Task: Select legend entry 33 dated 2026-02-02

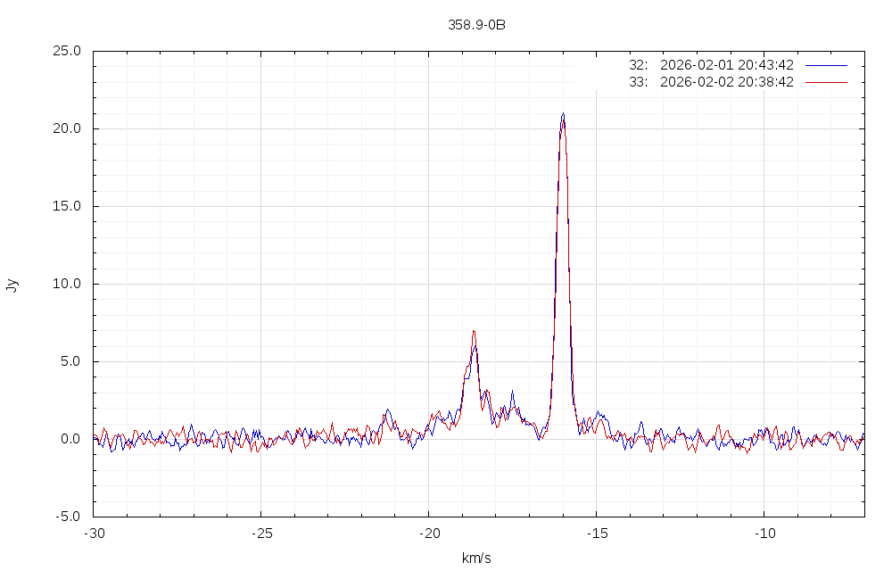Action: coord(711,82)
